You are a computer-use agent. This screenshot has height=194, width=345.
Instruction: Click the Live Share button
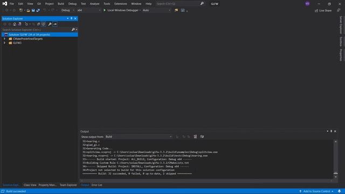point(323,11)
